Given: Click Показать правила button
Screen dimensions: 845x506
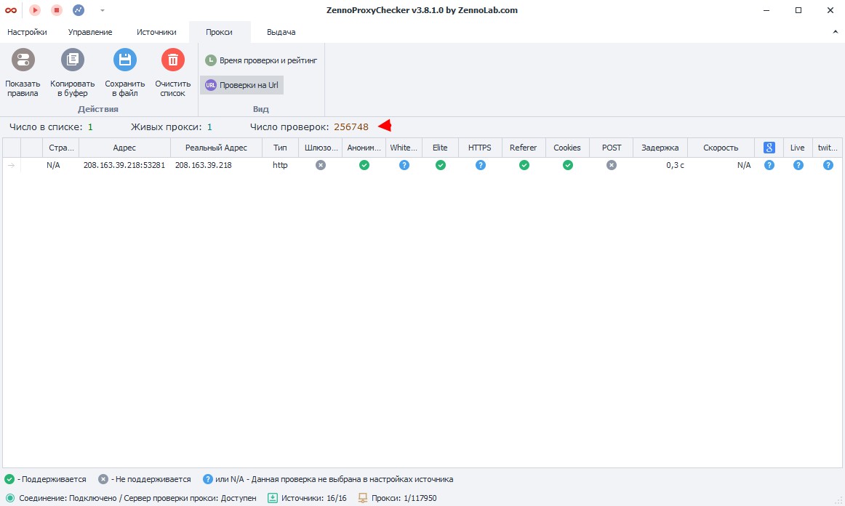Looking at the screenshot, I should pyautogui.click(x=23, y=73).
